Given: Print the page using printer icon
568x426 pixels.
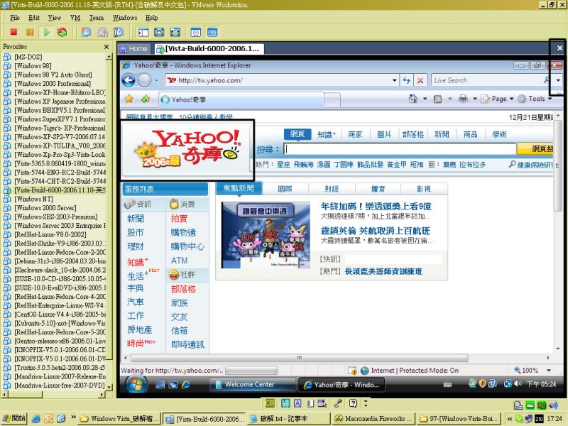Looking at the screenshot, I should point(463,99).
